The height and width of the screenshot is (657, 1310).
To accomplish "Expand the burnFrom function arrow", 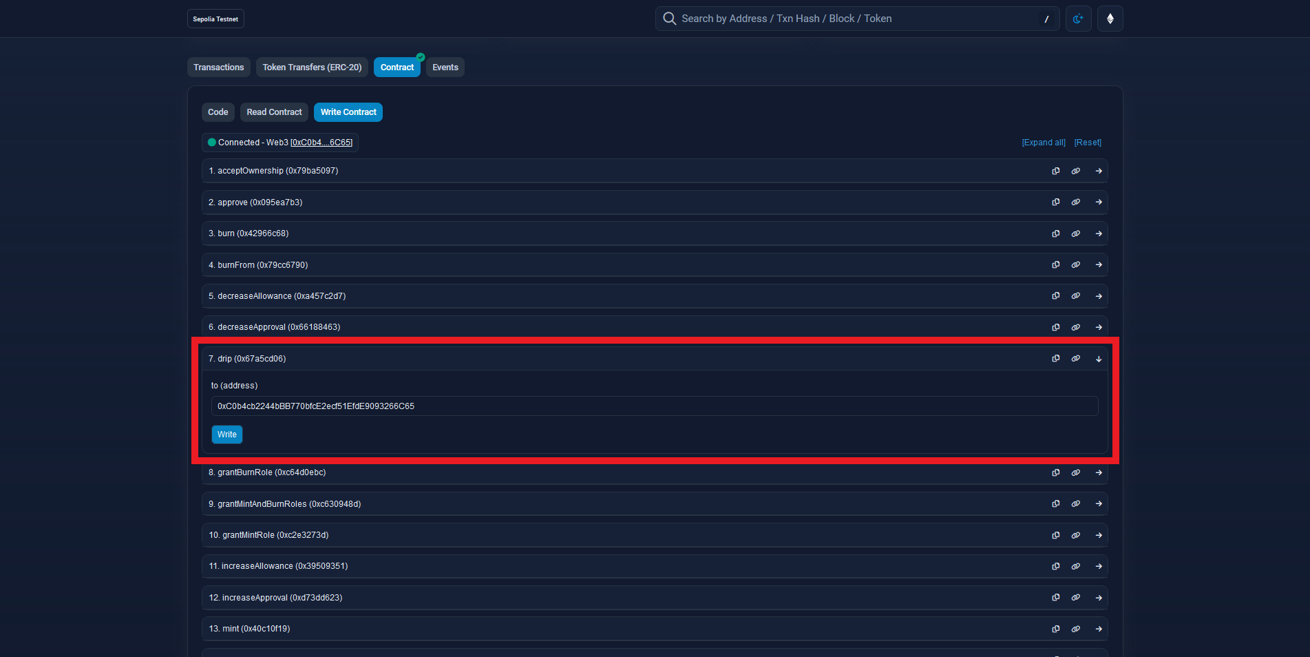I will click(1099, 265).
